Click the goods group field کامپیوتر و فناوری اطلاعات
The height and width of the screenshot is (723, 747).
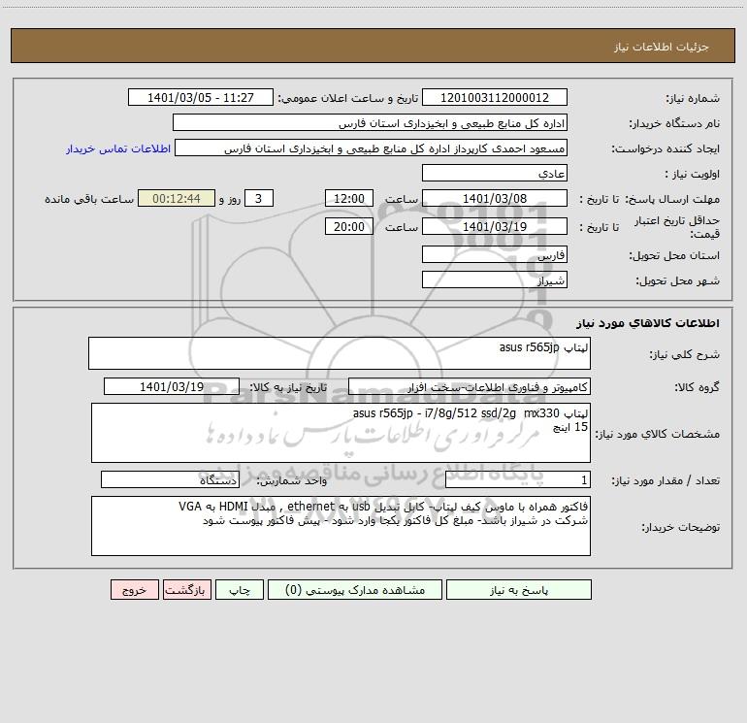click(x=470, y=386)
